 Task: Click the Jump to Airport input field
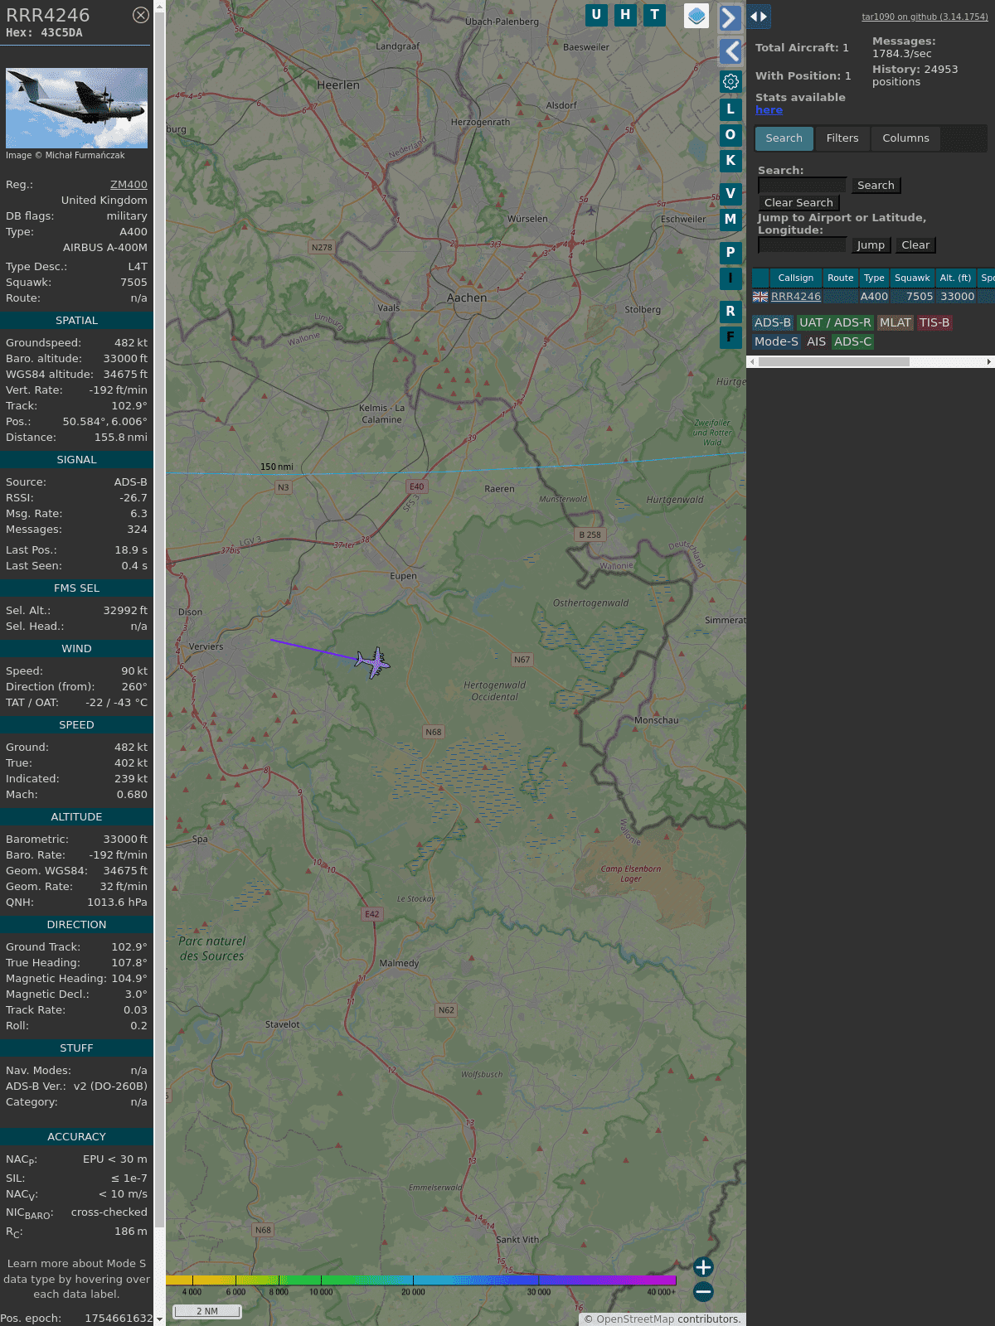(x=802, y=245)
